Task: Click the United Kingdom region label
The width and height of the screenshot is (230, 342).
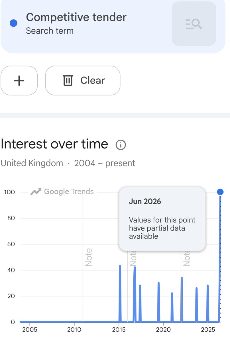Action: pyautogui.click(x=32, y=163)
